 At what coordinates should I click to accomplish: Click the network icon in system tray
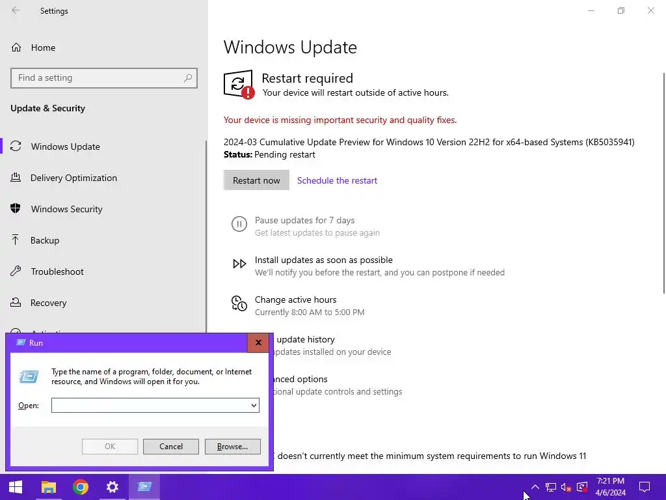[551, 487]
